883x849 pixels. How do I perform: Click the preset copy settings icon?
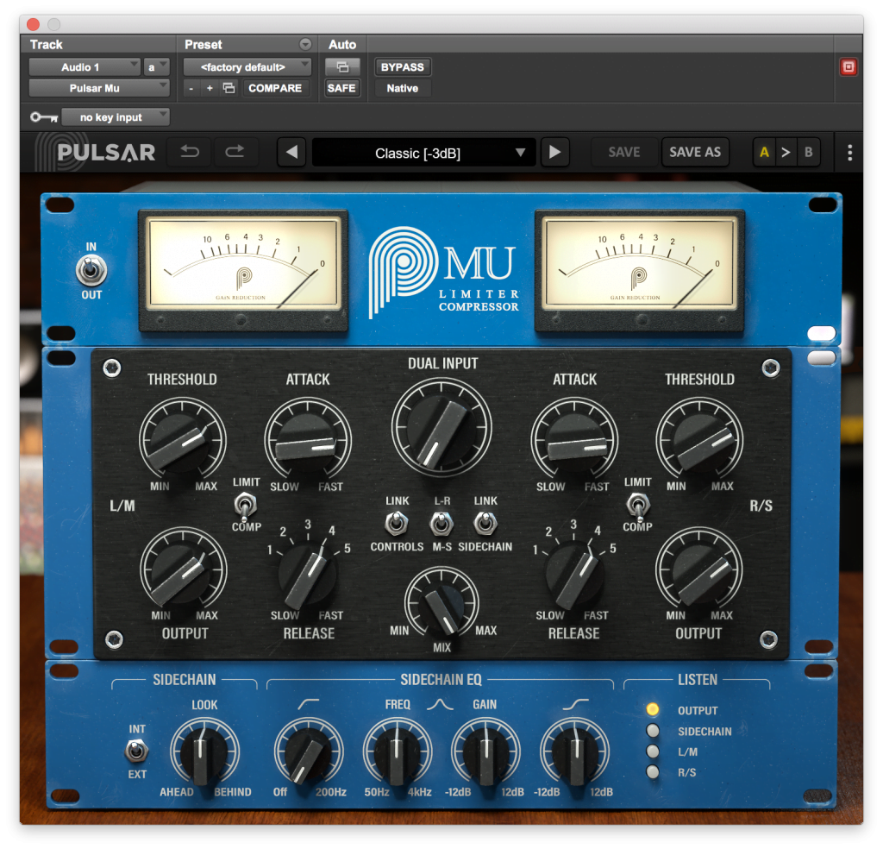229,88
